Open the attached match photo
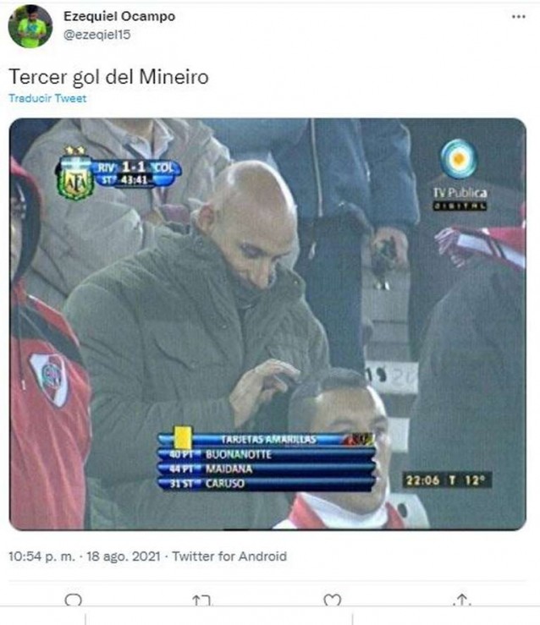540x625 pixels. pos(267,324)
